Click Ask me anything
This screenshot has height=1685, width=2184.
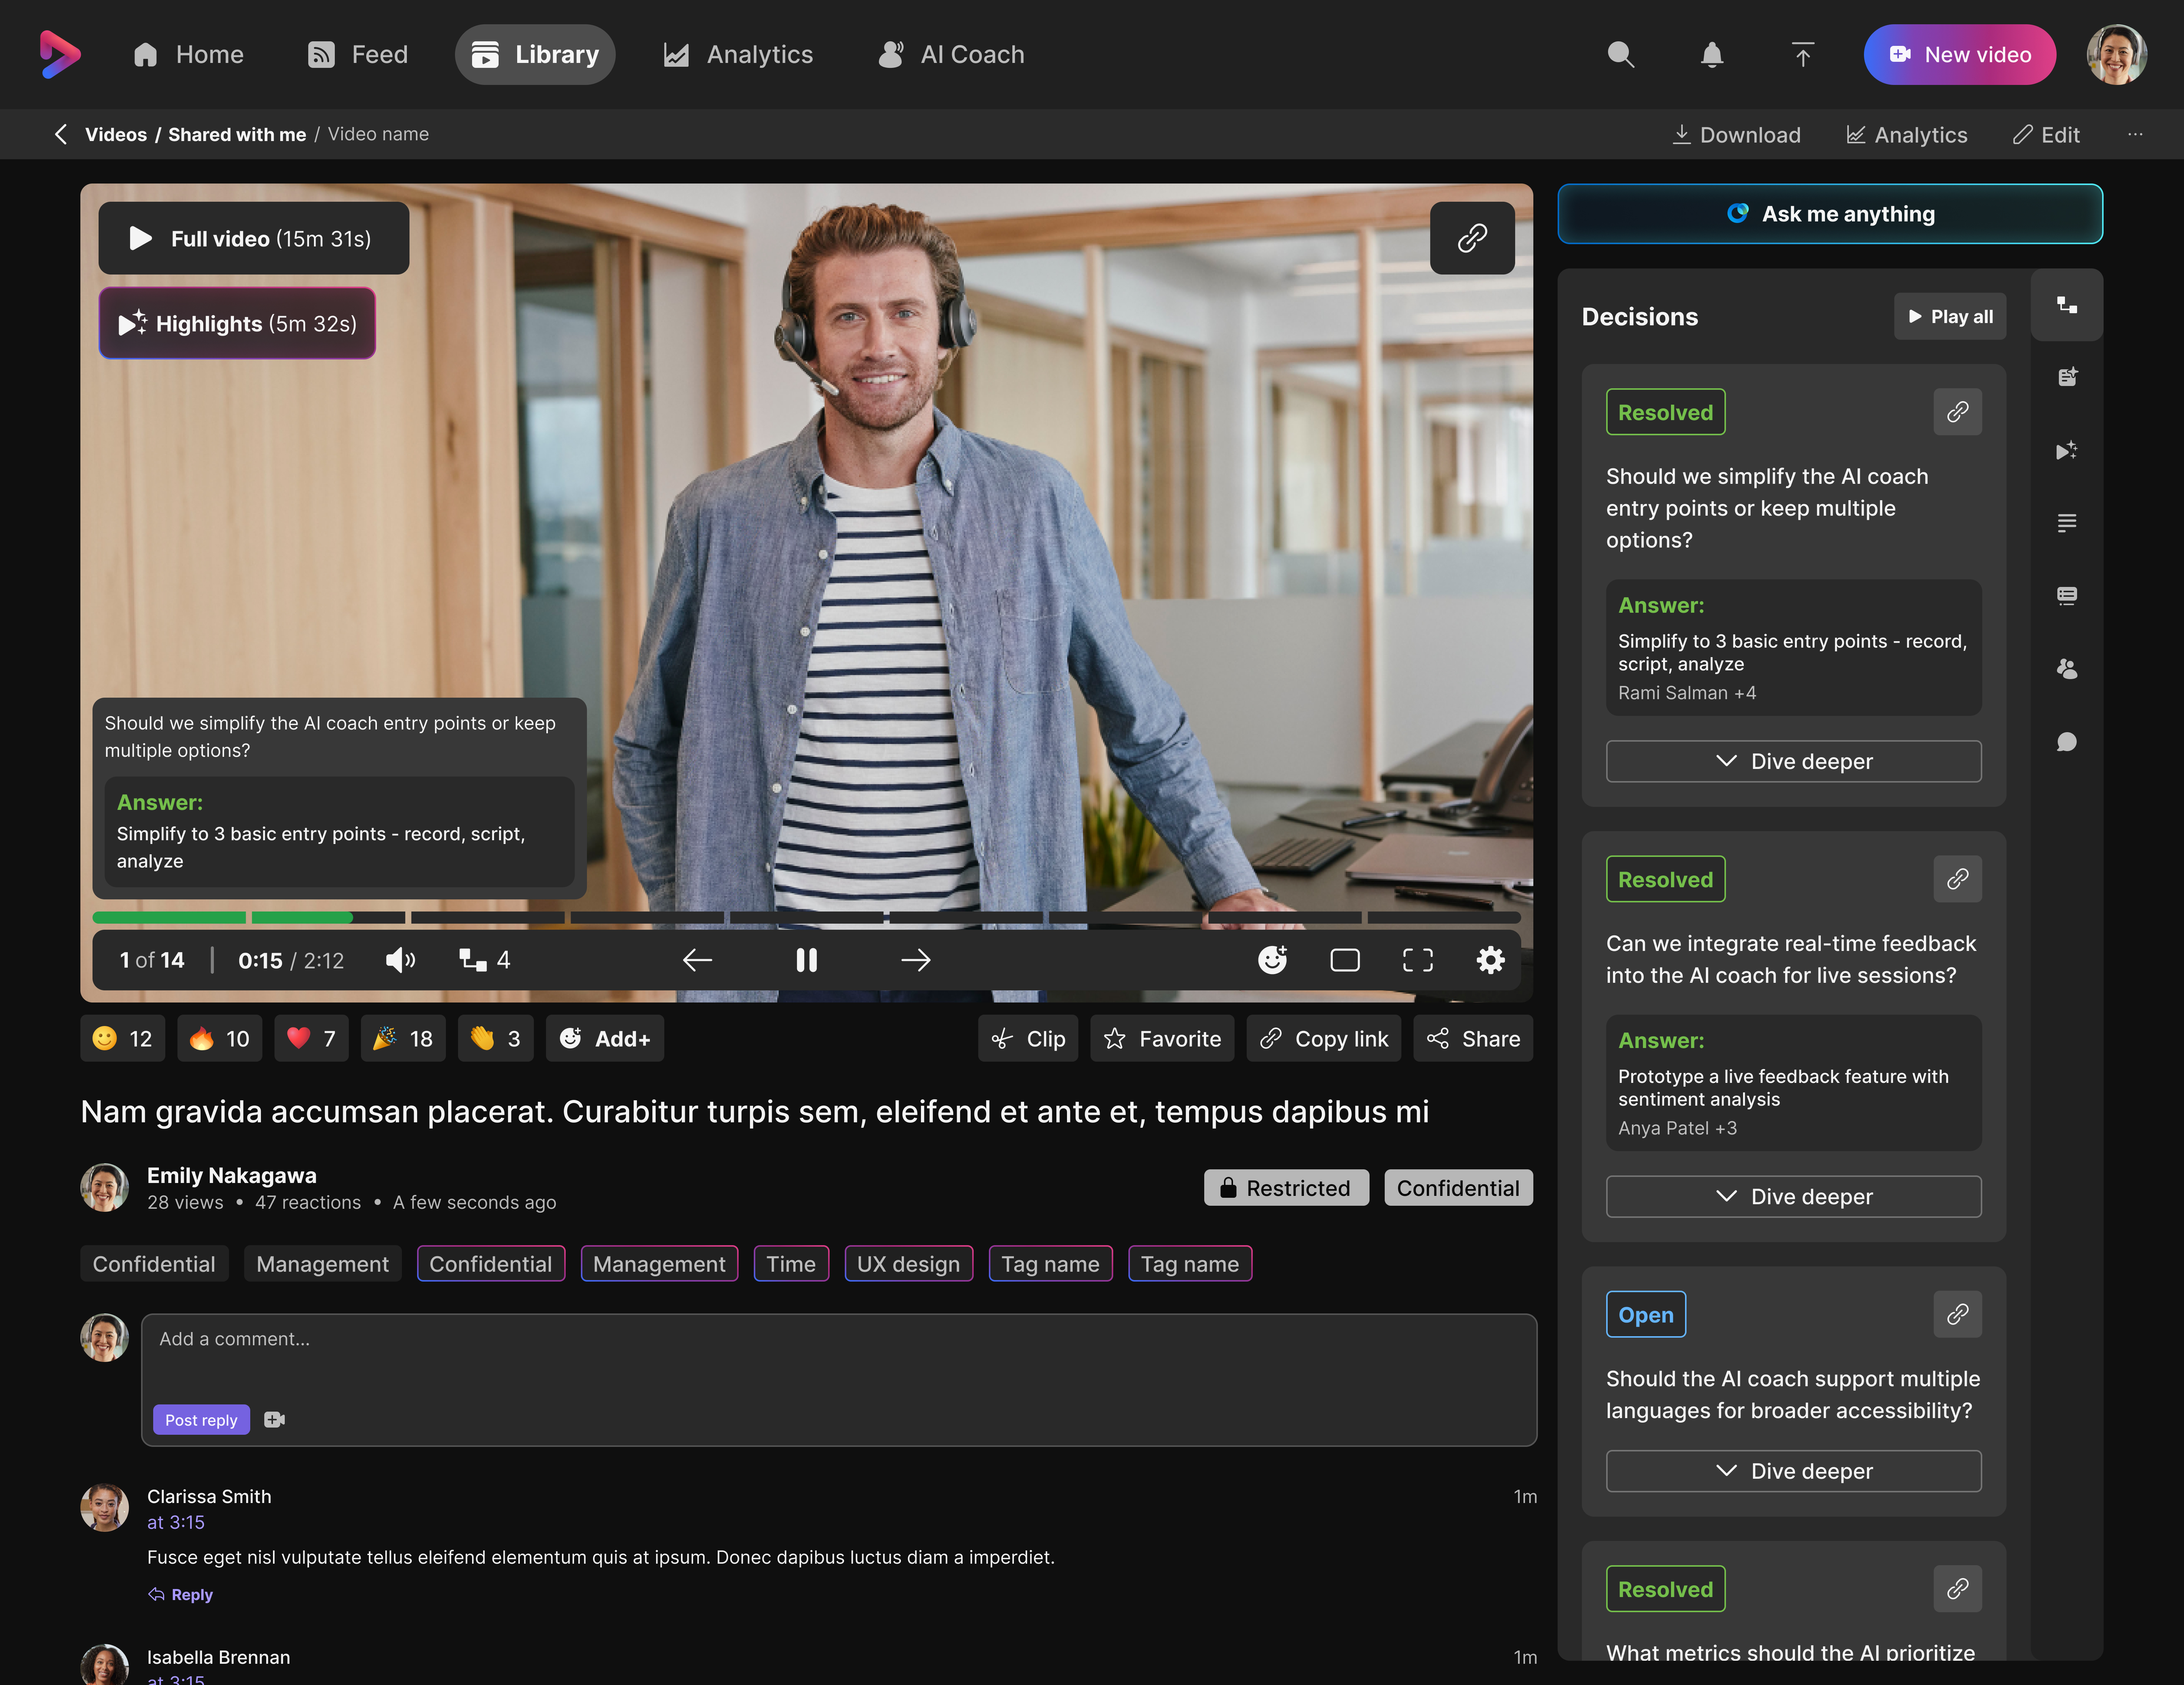click(x=1830, y=213)
